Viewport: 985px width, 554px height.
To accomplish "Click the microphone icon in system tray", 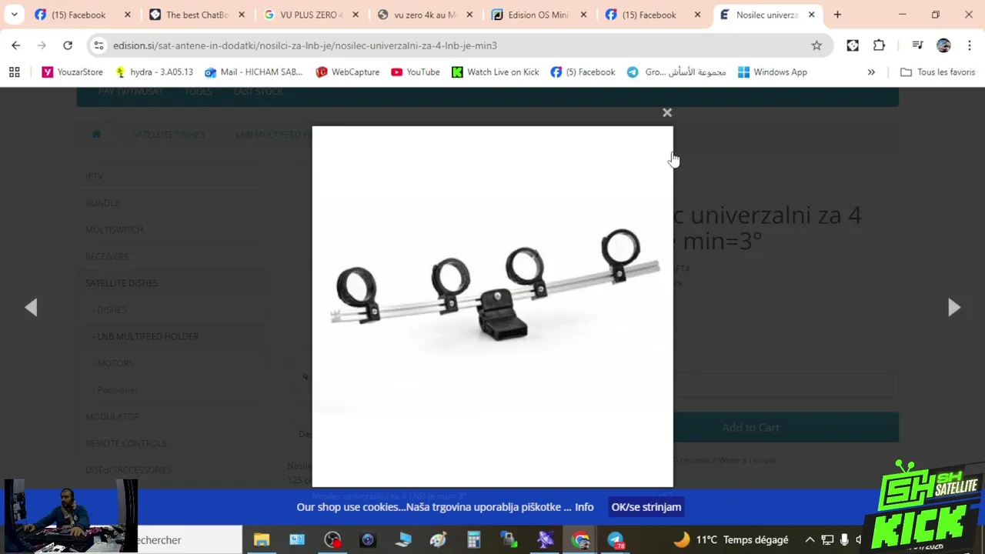I will click(844, 540).
